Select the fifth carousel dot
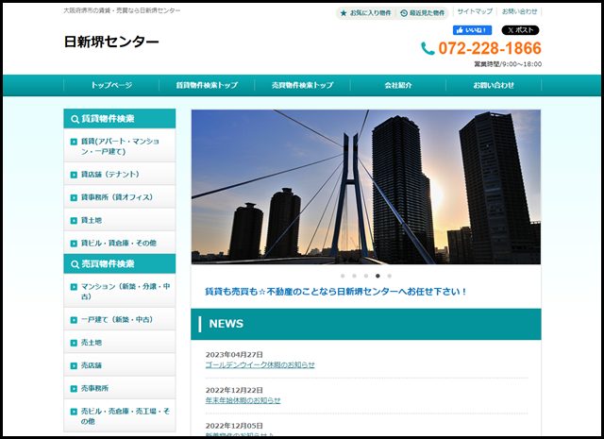This screenshot has width=604, height=439. coord(390,276)
